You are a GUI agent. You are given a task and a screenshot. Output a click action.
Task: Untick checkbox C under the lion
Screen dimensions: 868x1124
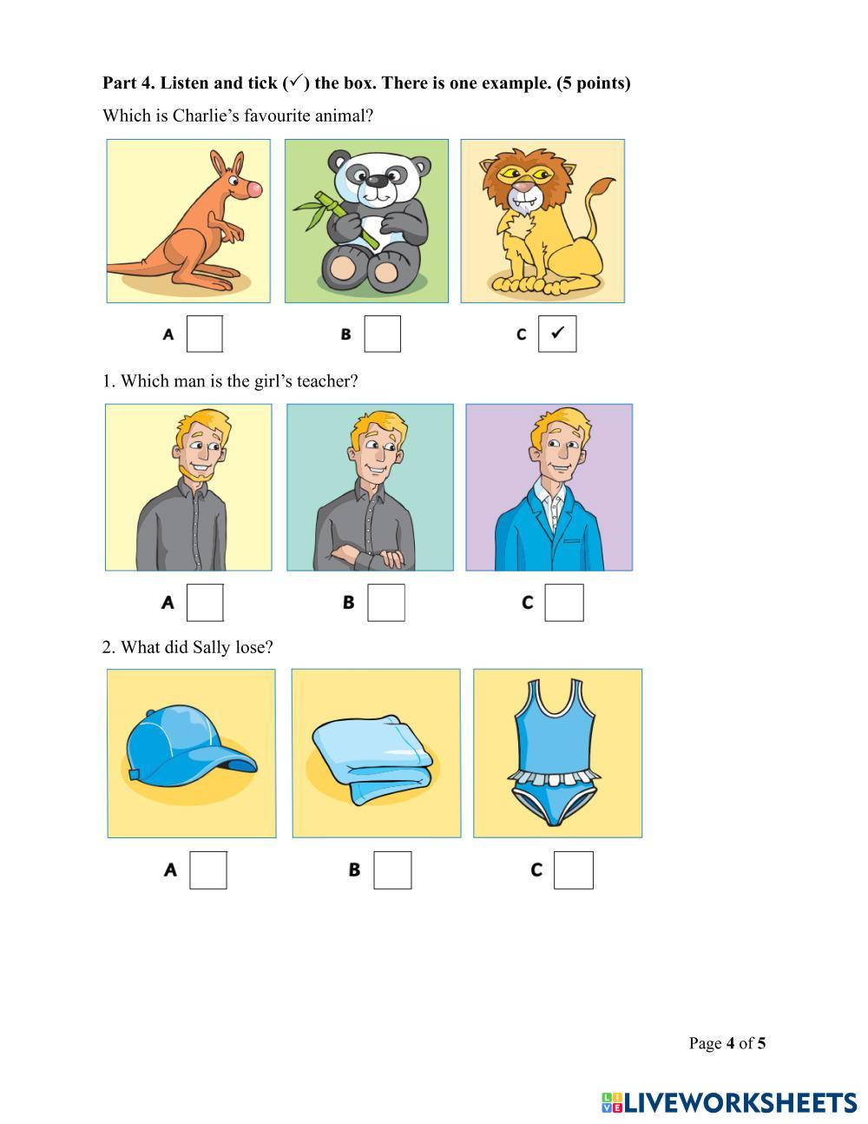(557, 334)
